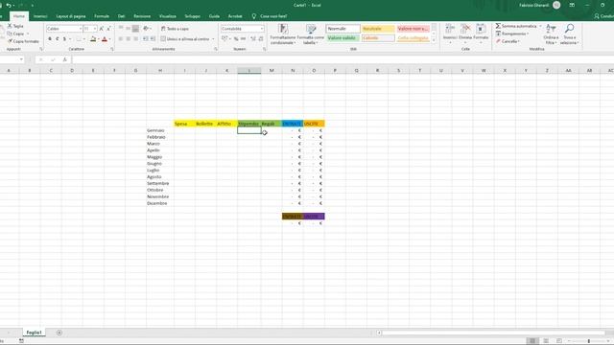The height and width of the screenshot is (345, 614).
Task: Select the Bollette header cell
Action: coord(206,124)
